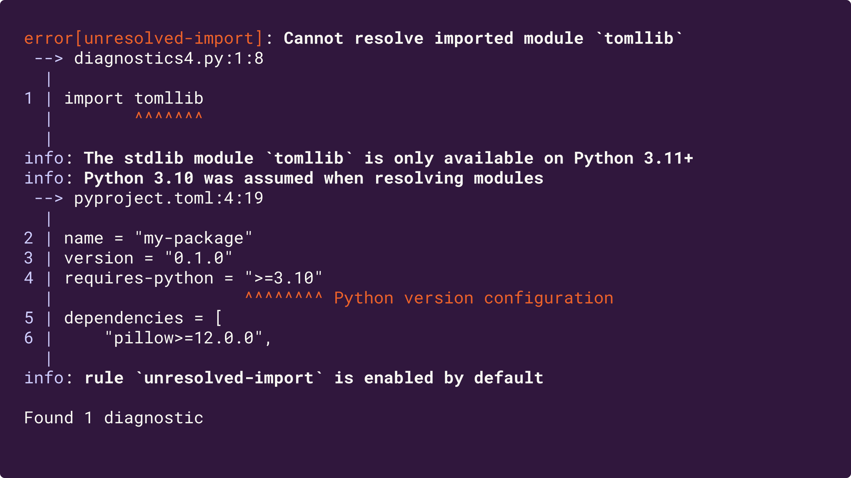Image resolution: width=851 pixels, height=478 pixels.
Task: Click the version = "0.1.0" line
Action: pyautogui.click(x=148, y=258)
